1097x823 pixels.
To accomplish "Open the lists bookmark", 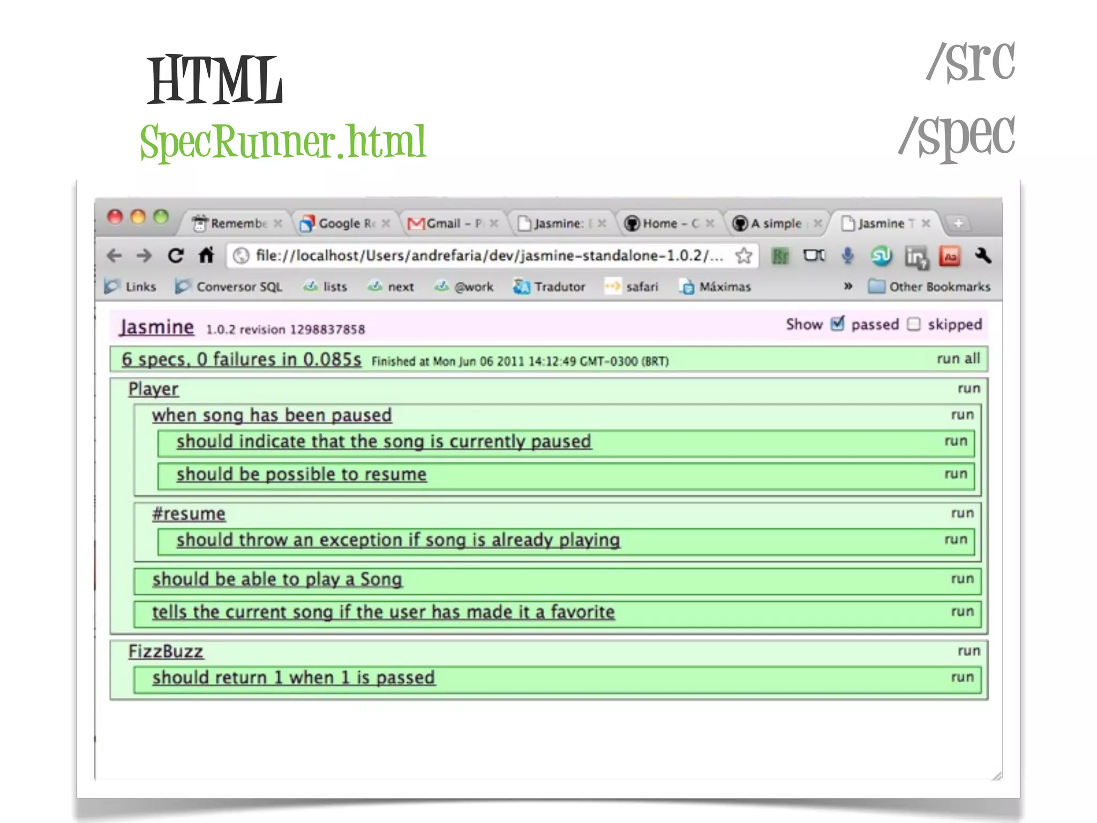I will click(325, 287).
